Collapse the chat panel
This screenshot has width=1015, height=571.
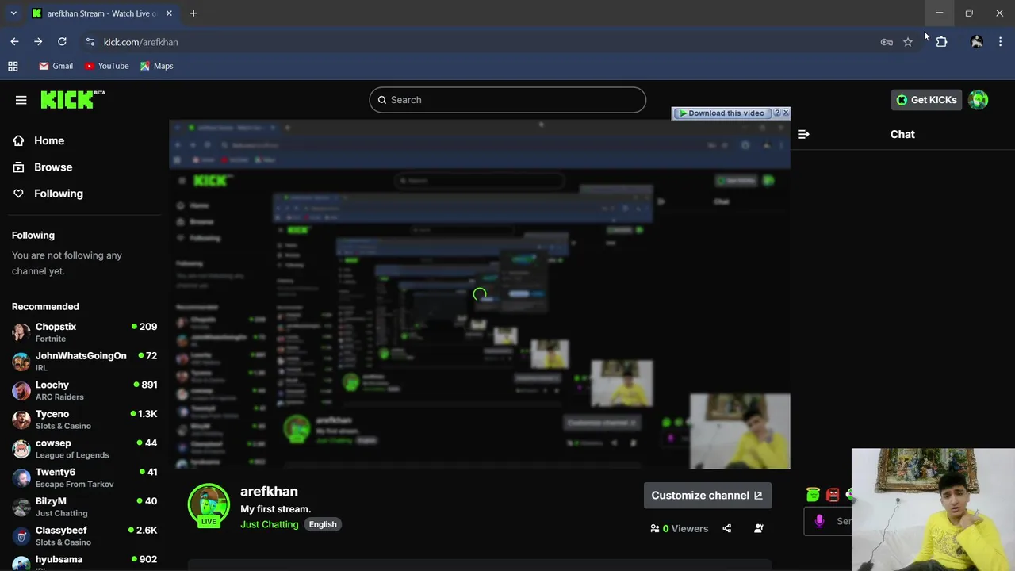coord(803,134)
